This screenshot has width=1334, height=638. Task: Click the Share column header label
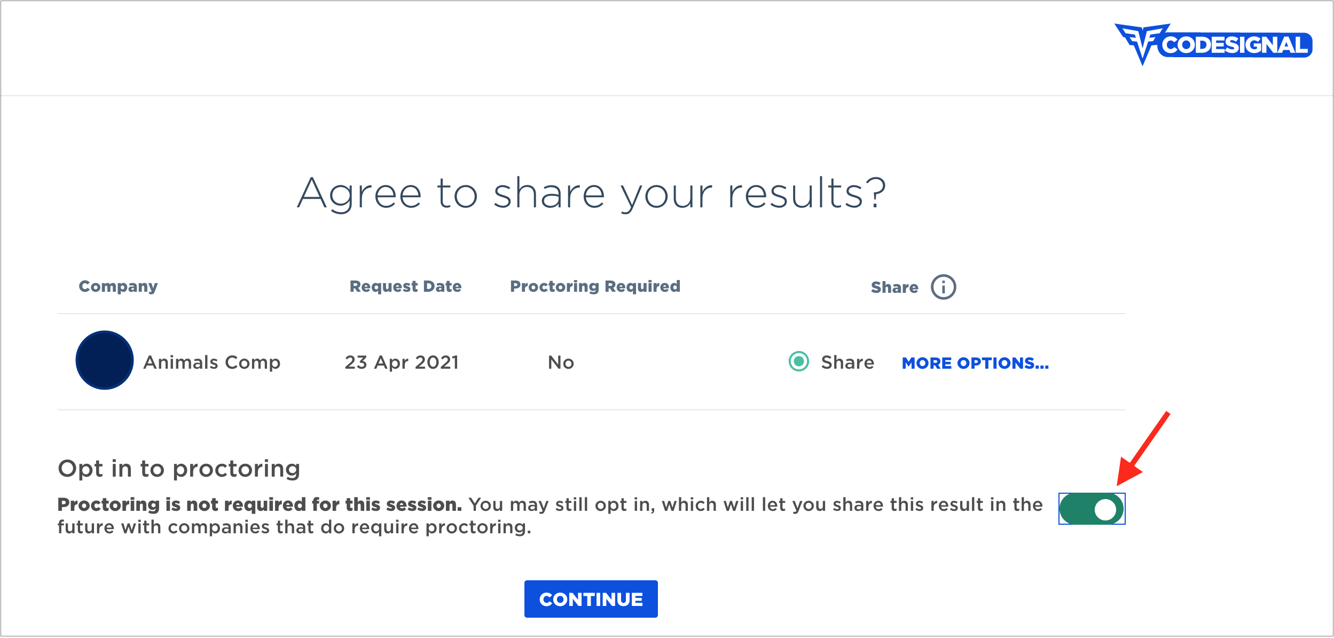(x=894, y=287)
